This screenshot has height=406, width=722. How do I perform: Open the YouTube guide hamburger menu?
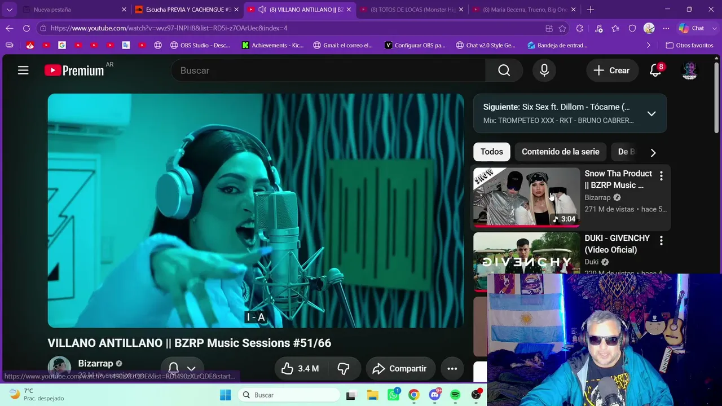pyautogui.click(x=23, y=70)
